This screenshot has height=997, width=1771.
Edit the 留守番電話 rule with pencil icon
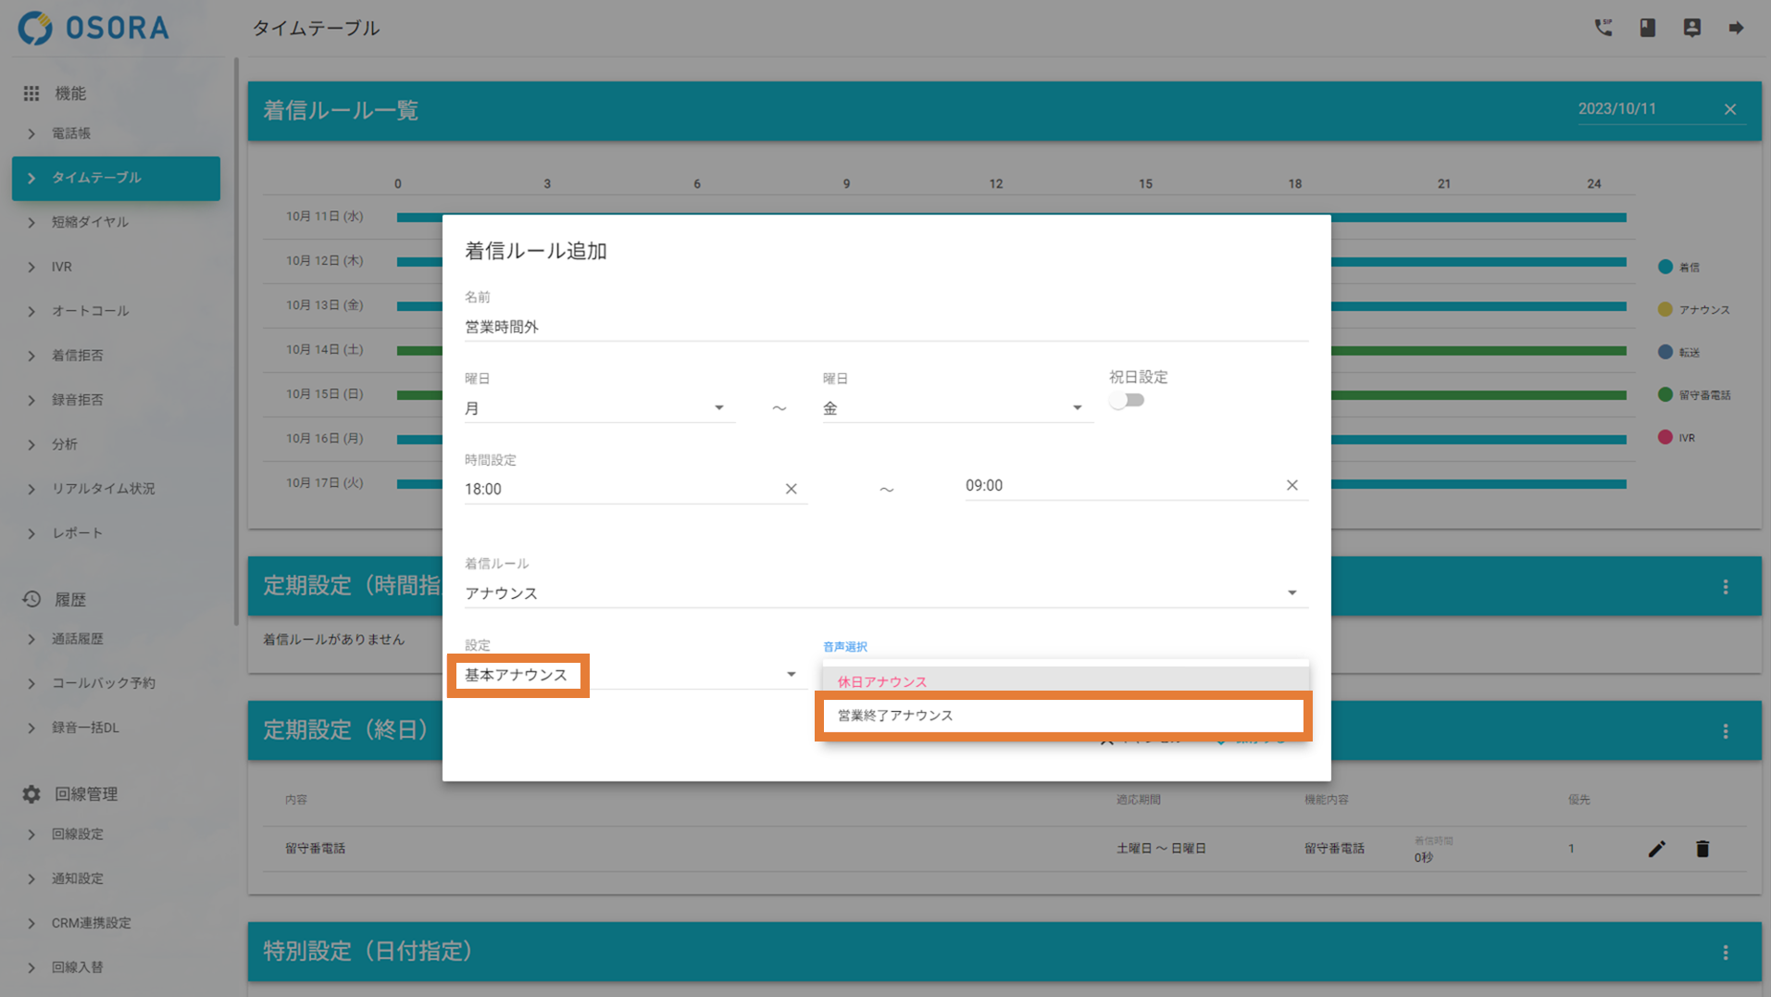[x=1657, y=849]
